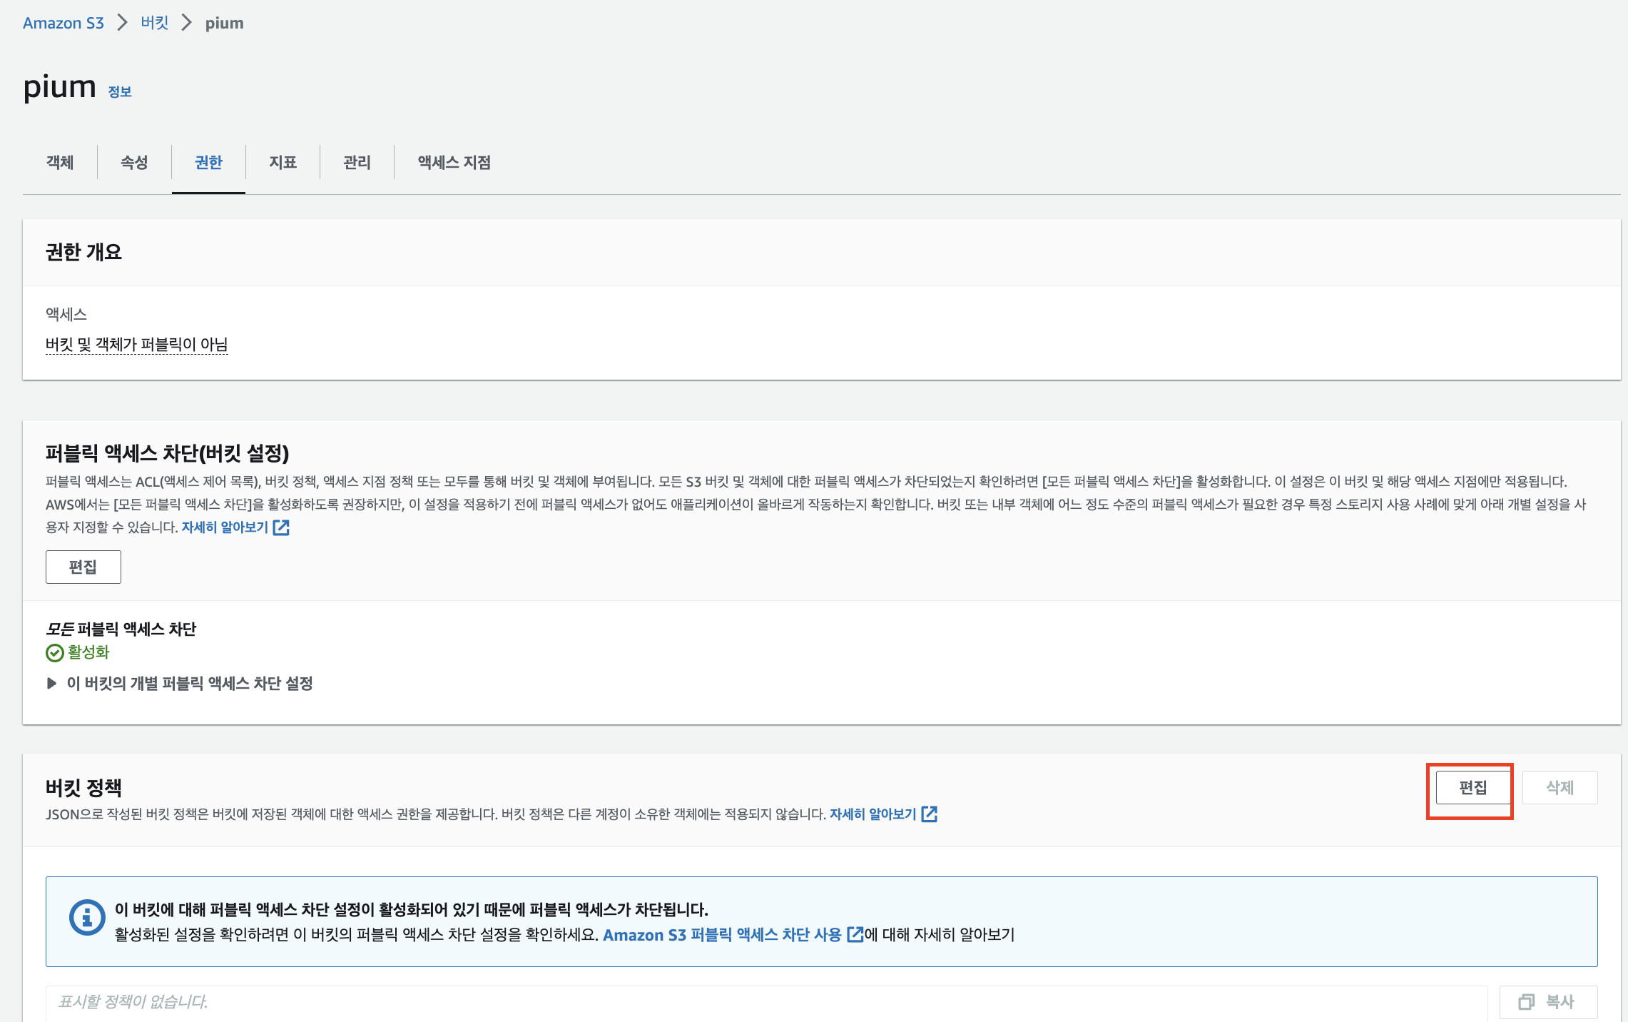Click breadcrumb chevron before pium
Image resolution: width=1628 pixels, height=1022 pixels.
pos(186,23)
